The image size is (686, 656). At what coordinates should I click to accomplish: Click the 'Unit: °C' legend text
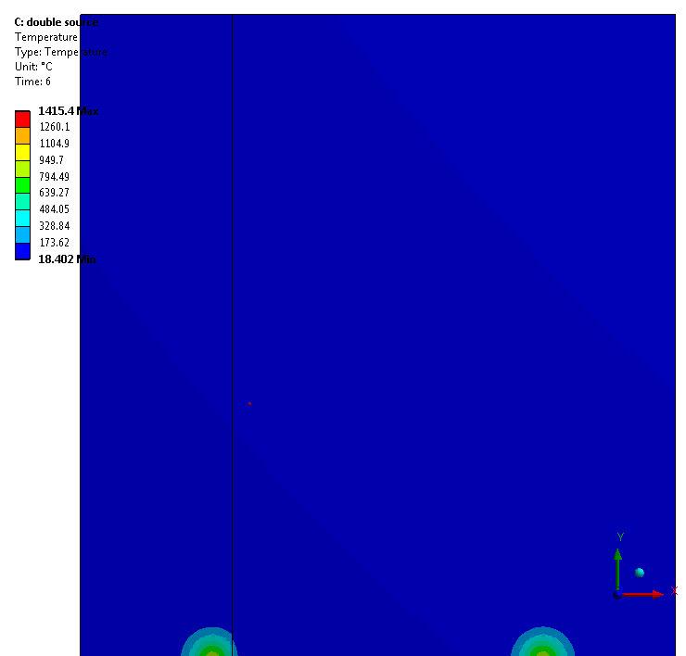tap(33, 67)
